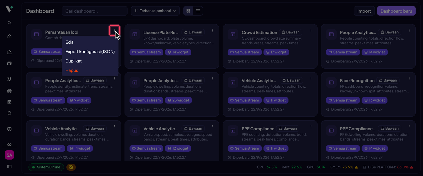Click the layout icon on the Crowd Estimation card
Viewport: 423px width, 176px height.
[x=233, y=34]
